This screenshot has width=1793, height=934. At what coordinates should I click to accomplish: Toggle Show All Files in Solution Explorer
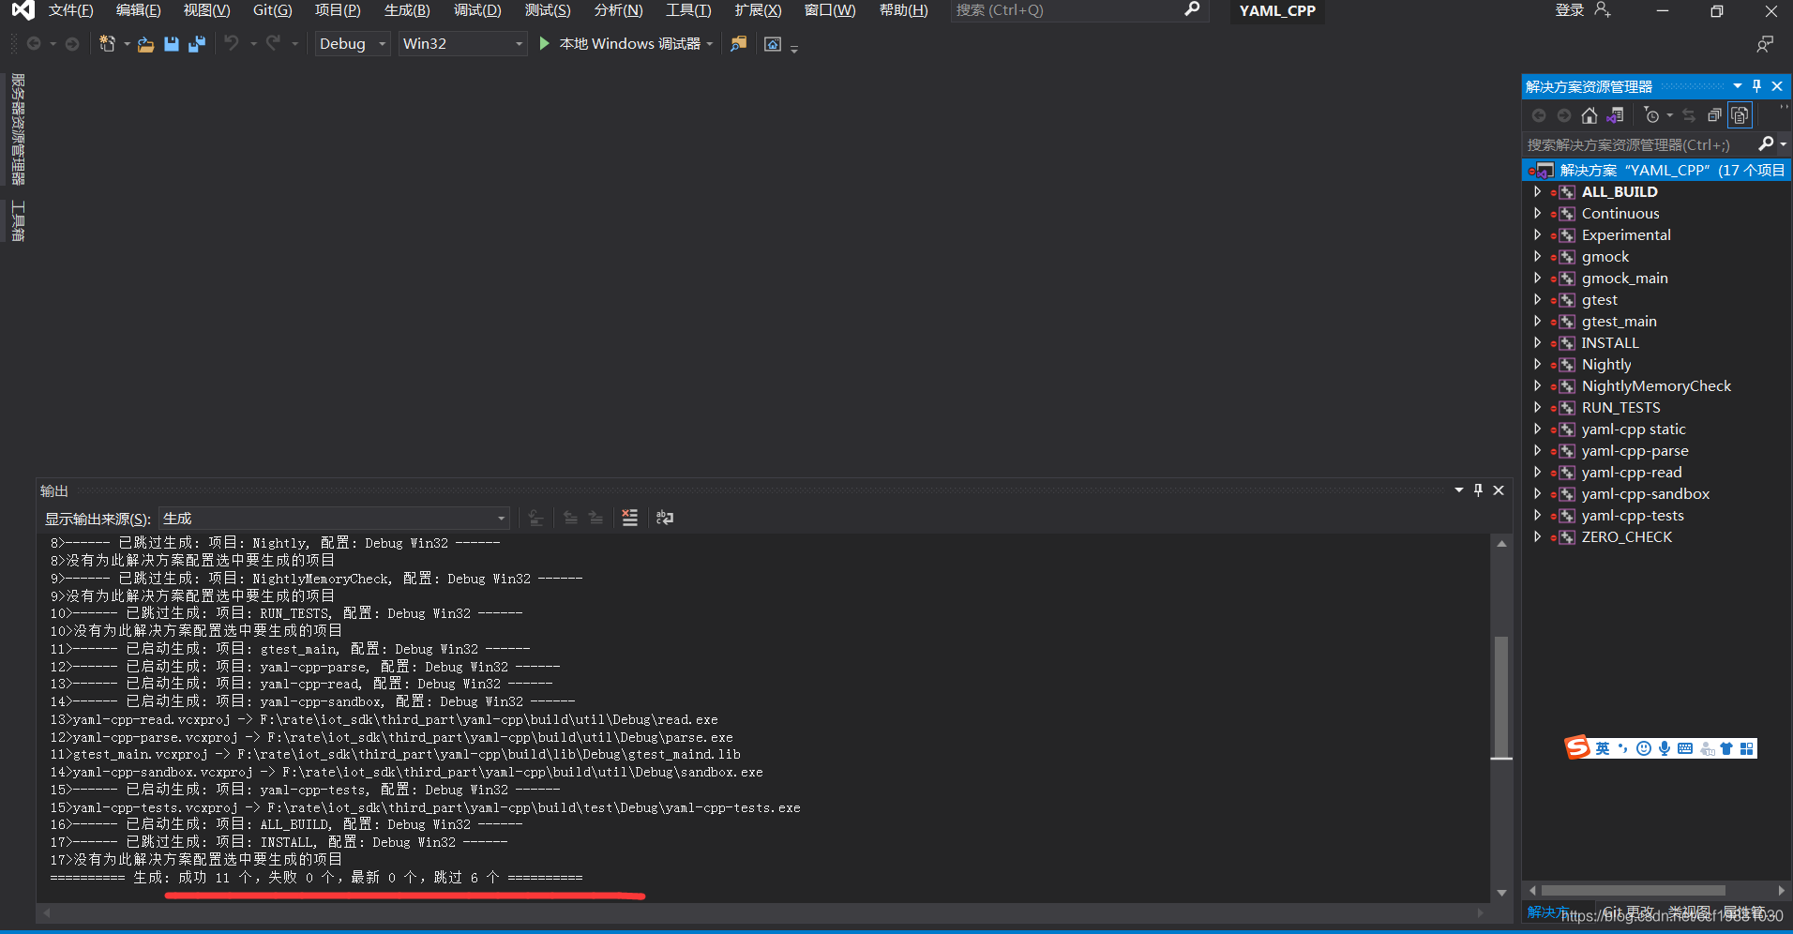(1740, 115)
